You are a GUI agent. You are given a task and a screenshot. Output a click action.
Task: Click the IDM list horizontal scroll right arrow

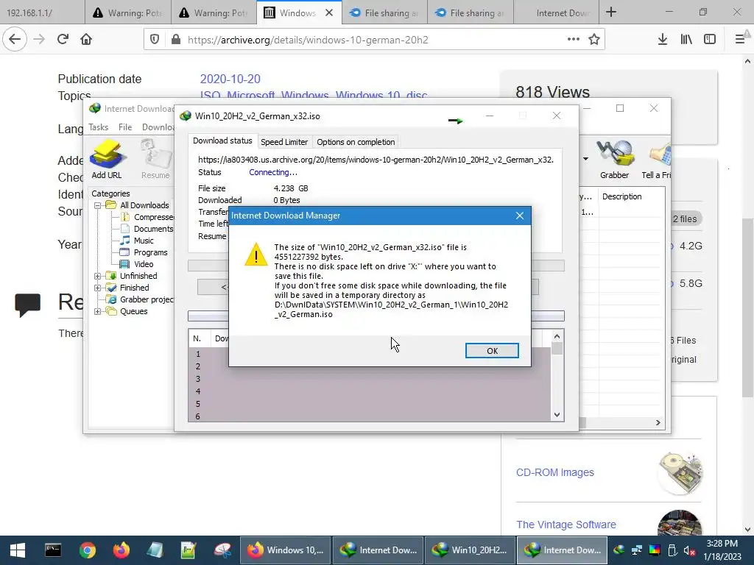(x=658, y=422)
